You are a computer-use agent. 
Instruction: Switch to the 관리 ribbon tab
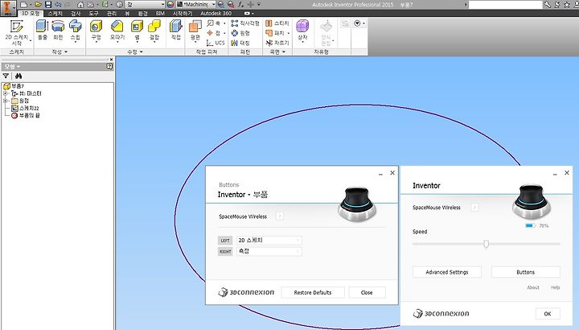click(111, 13)
